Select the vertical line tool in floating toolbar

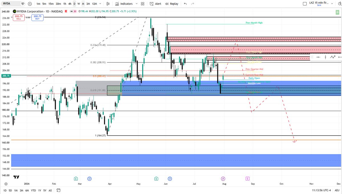(325, 57)
